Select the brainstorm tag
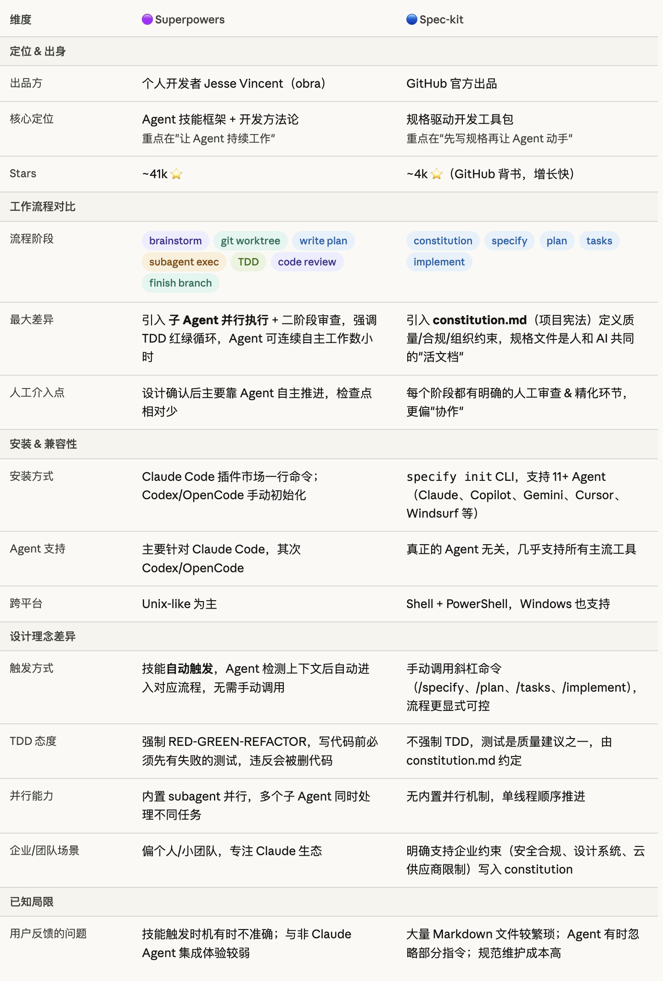The height and width of the screenshot is (981, 663). tap(175, 241)
